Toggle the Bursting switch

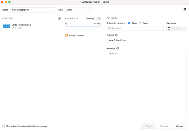pyautogui.click(x=98, y=18)
